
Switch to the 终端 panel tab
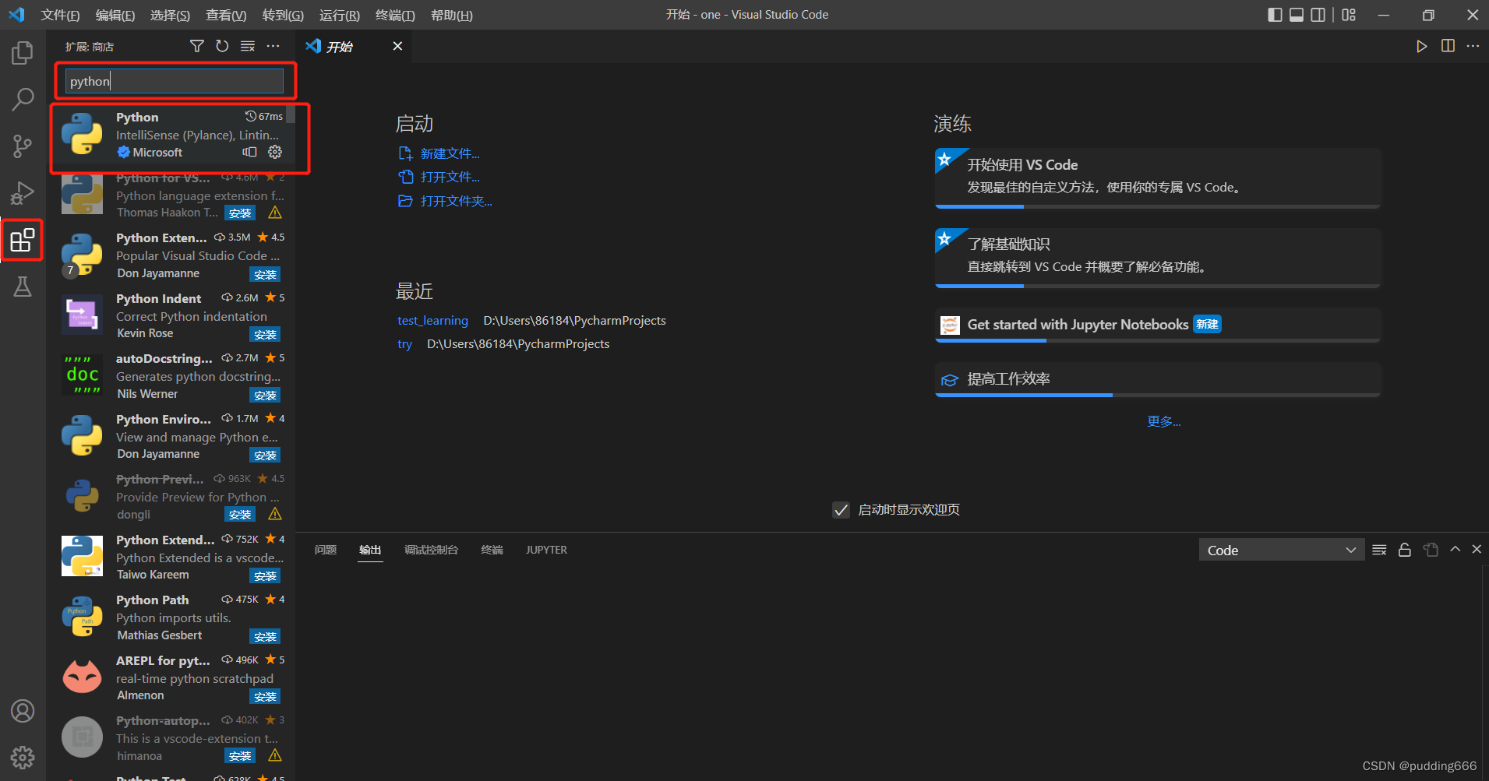[x=492, y=550]
